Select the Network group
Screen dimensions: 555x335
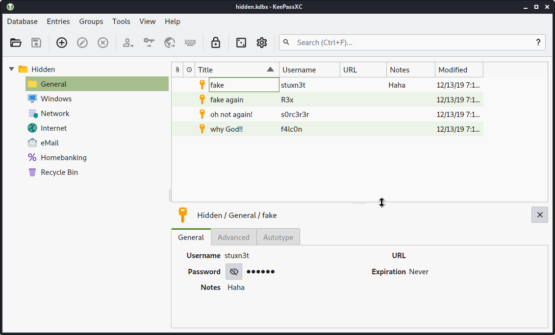tap(97, 114)
